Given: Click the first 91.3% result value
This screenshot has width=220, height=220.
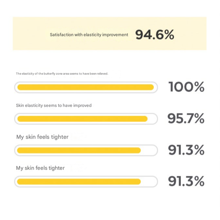Looking at the screenshot, I should tap(186, 150).
